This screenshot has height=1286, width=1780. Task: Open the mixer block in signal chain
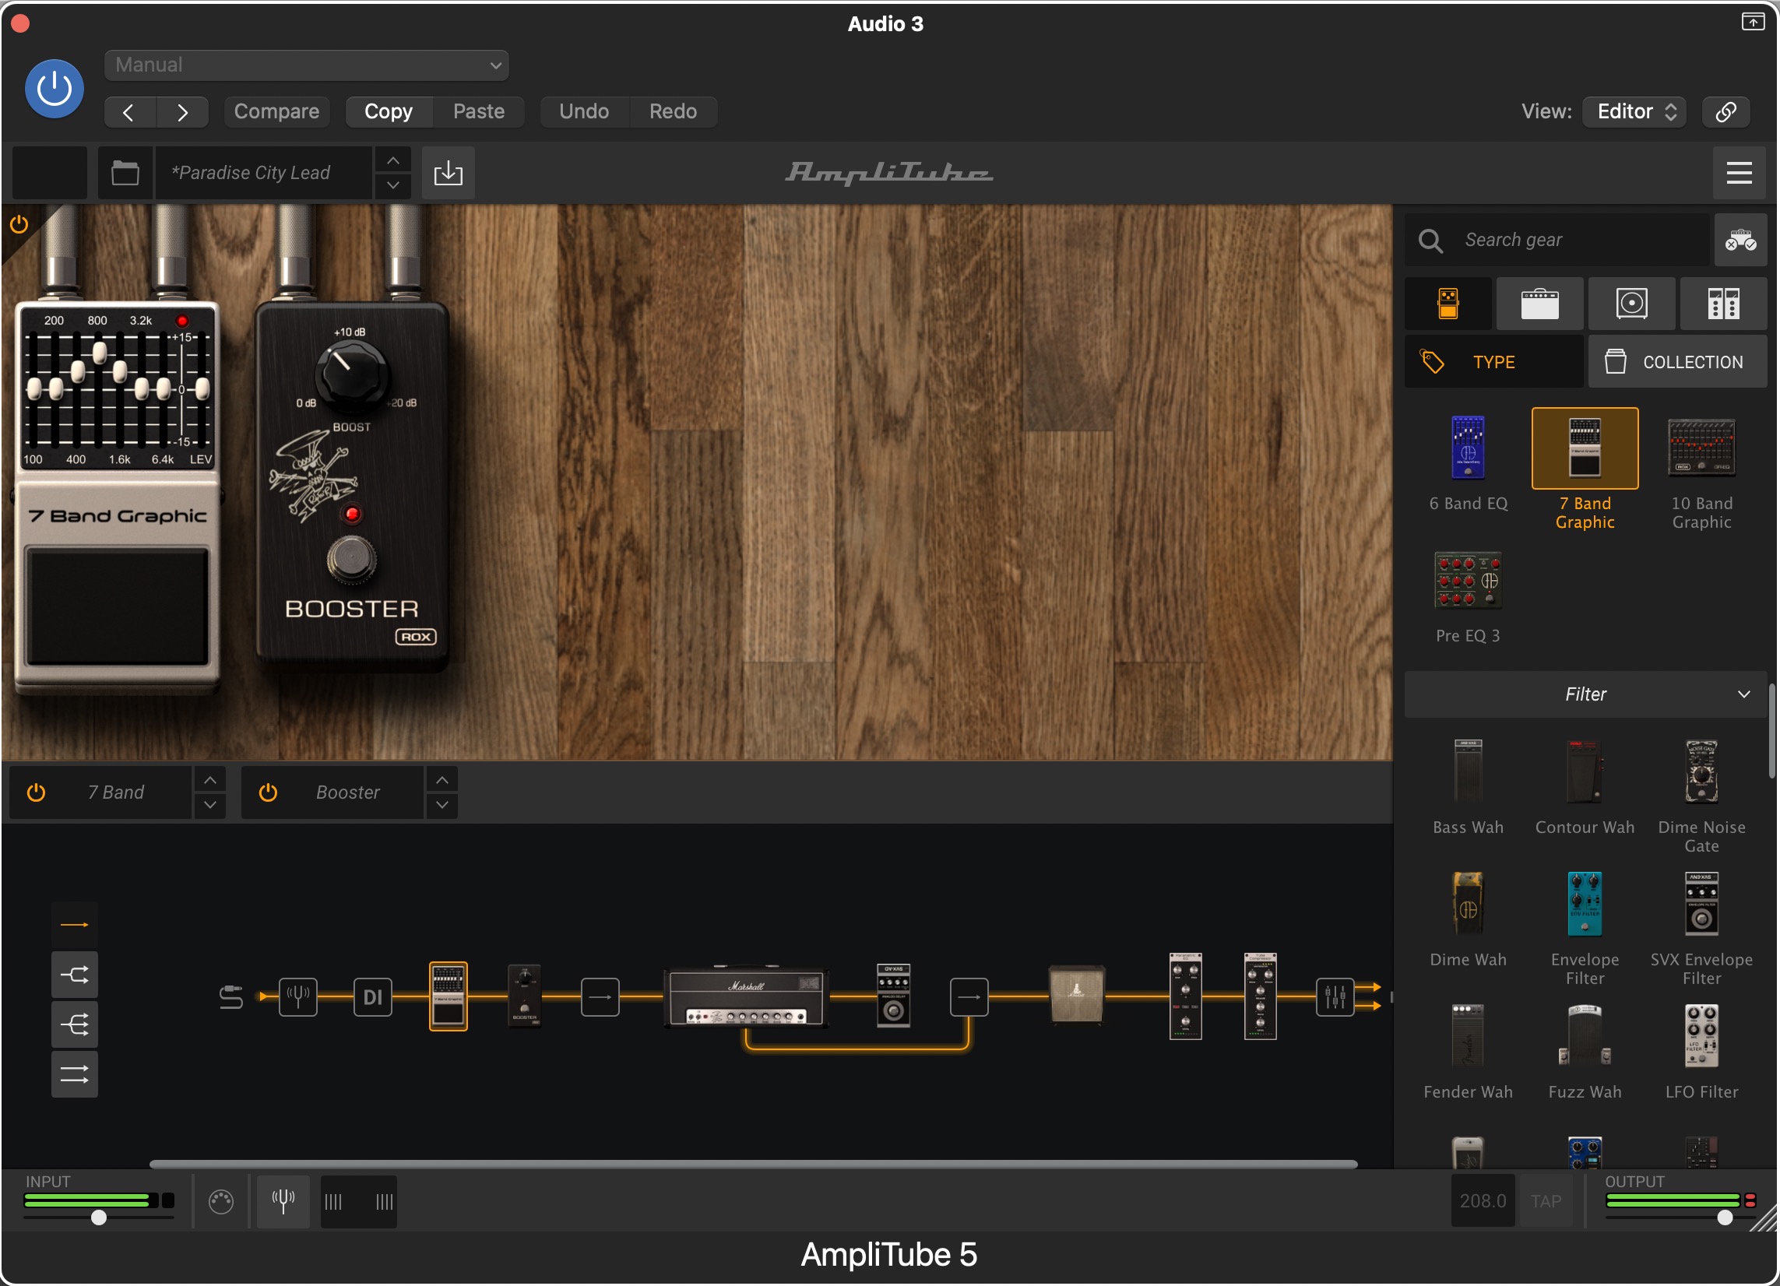(1335, 997)
